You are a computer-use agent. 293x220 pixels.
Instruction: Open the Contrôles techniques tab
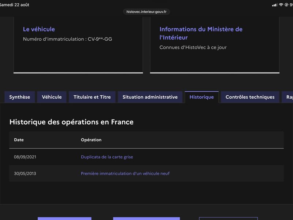250,97
